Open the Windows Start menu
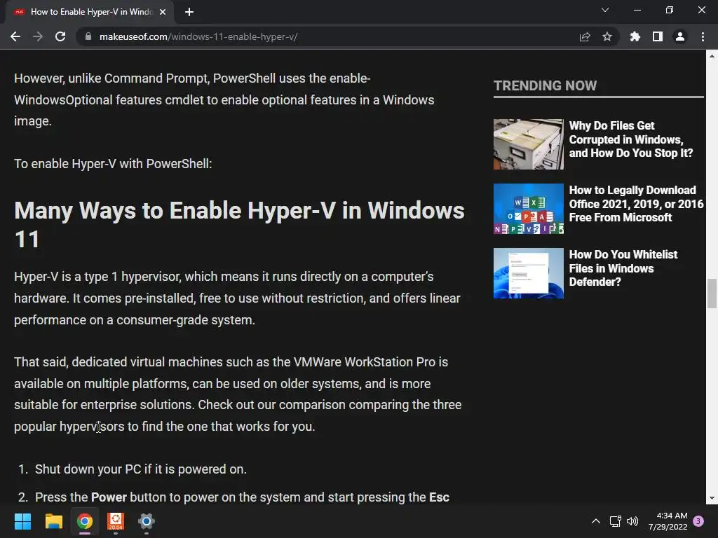This screenshot has height=538, width=718. [22, 521]
